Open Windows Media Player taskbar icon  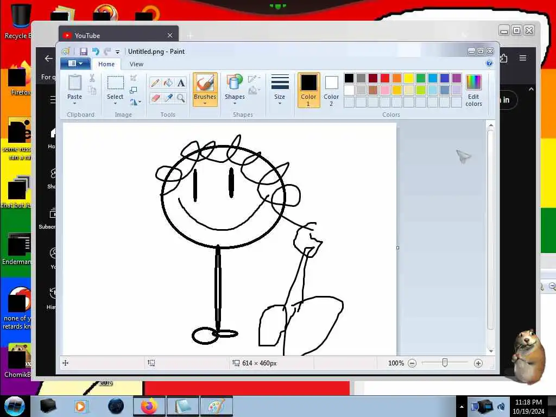coord(81,406)
